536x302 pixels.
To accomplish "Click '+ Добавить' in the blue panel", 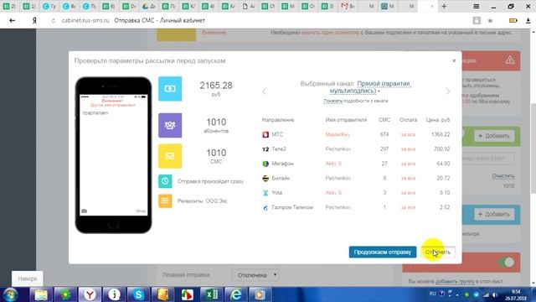I will (494, 215).
